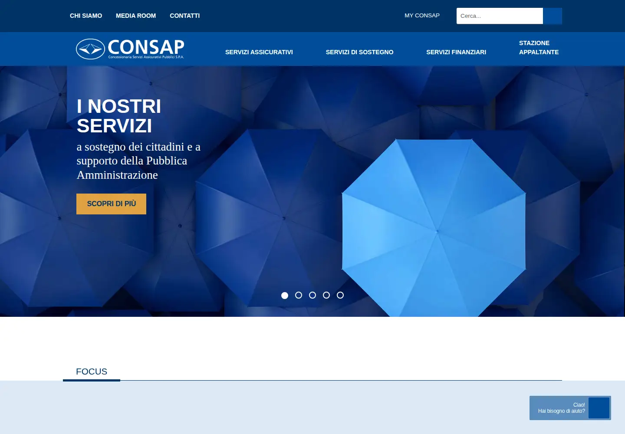
Task: Select the third carousel slide dot
Action: pyautogui.click(x=312, y=295)
